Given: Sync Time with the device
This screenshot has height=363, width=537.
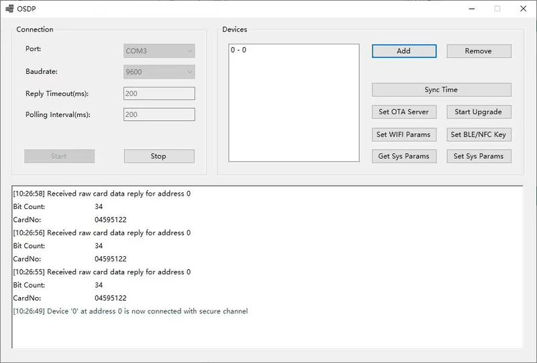Looking at the screenshot, I should pyautogui.click(x=442, y=90).
